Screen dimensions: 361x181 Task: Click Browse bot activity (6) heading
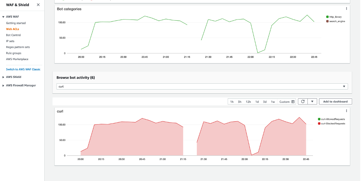[x=75, y=78]
